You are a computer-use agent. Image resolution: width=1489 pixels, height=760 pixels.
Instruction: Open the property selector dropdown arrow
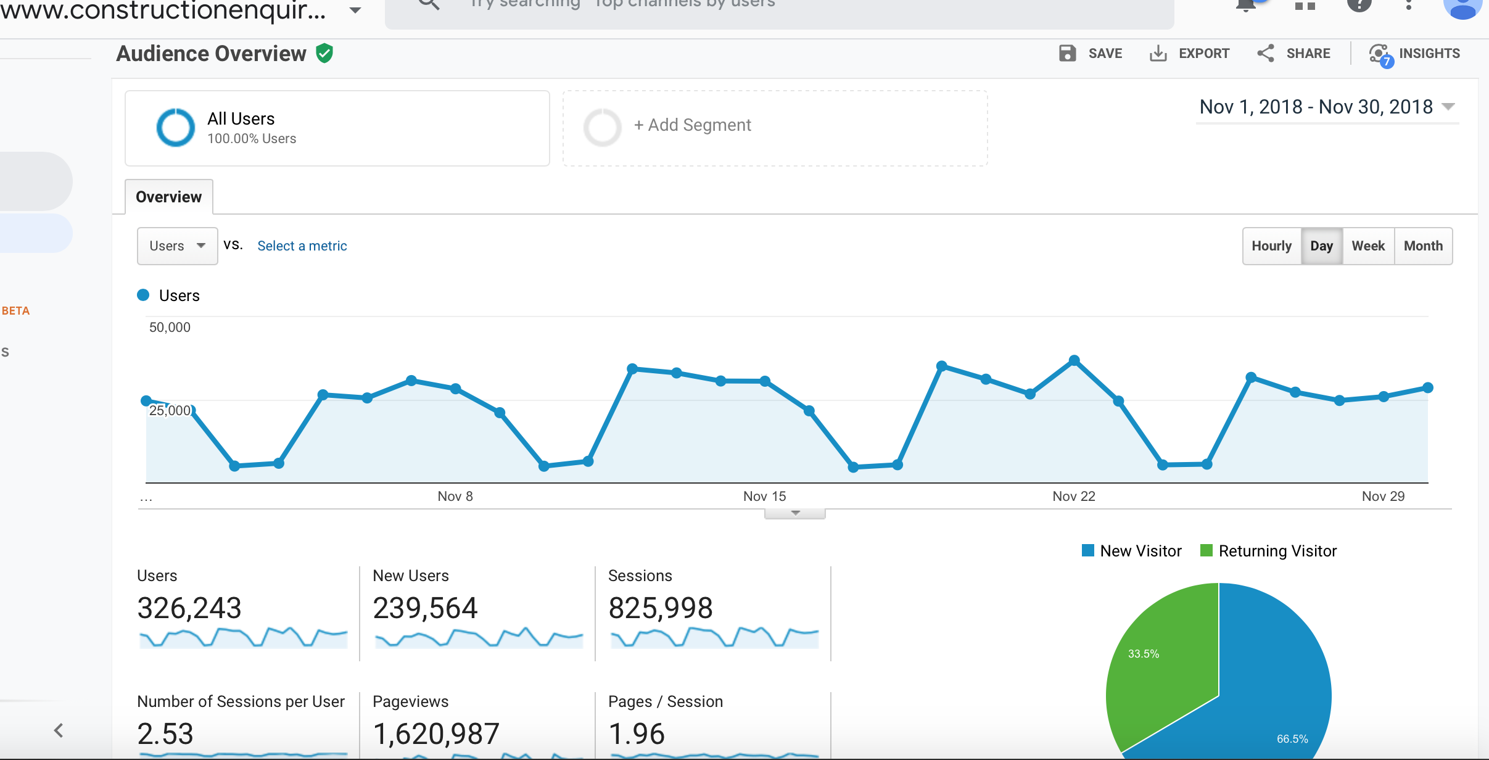(x=355, y=10)
